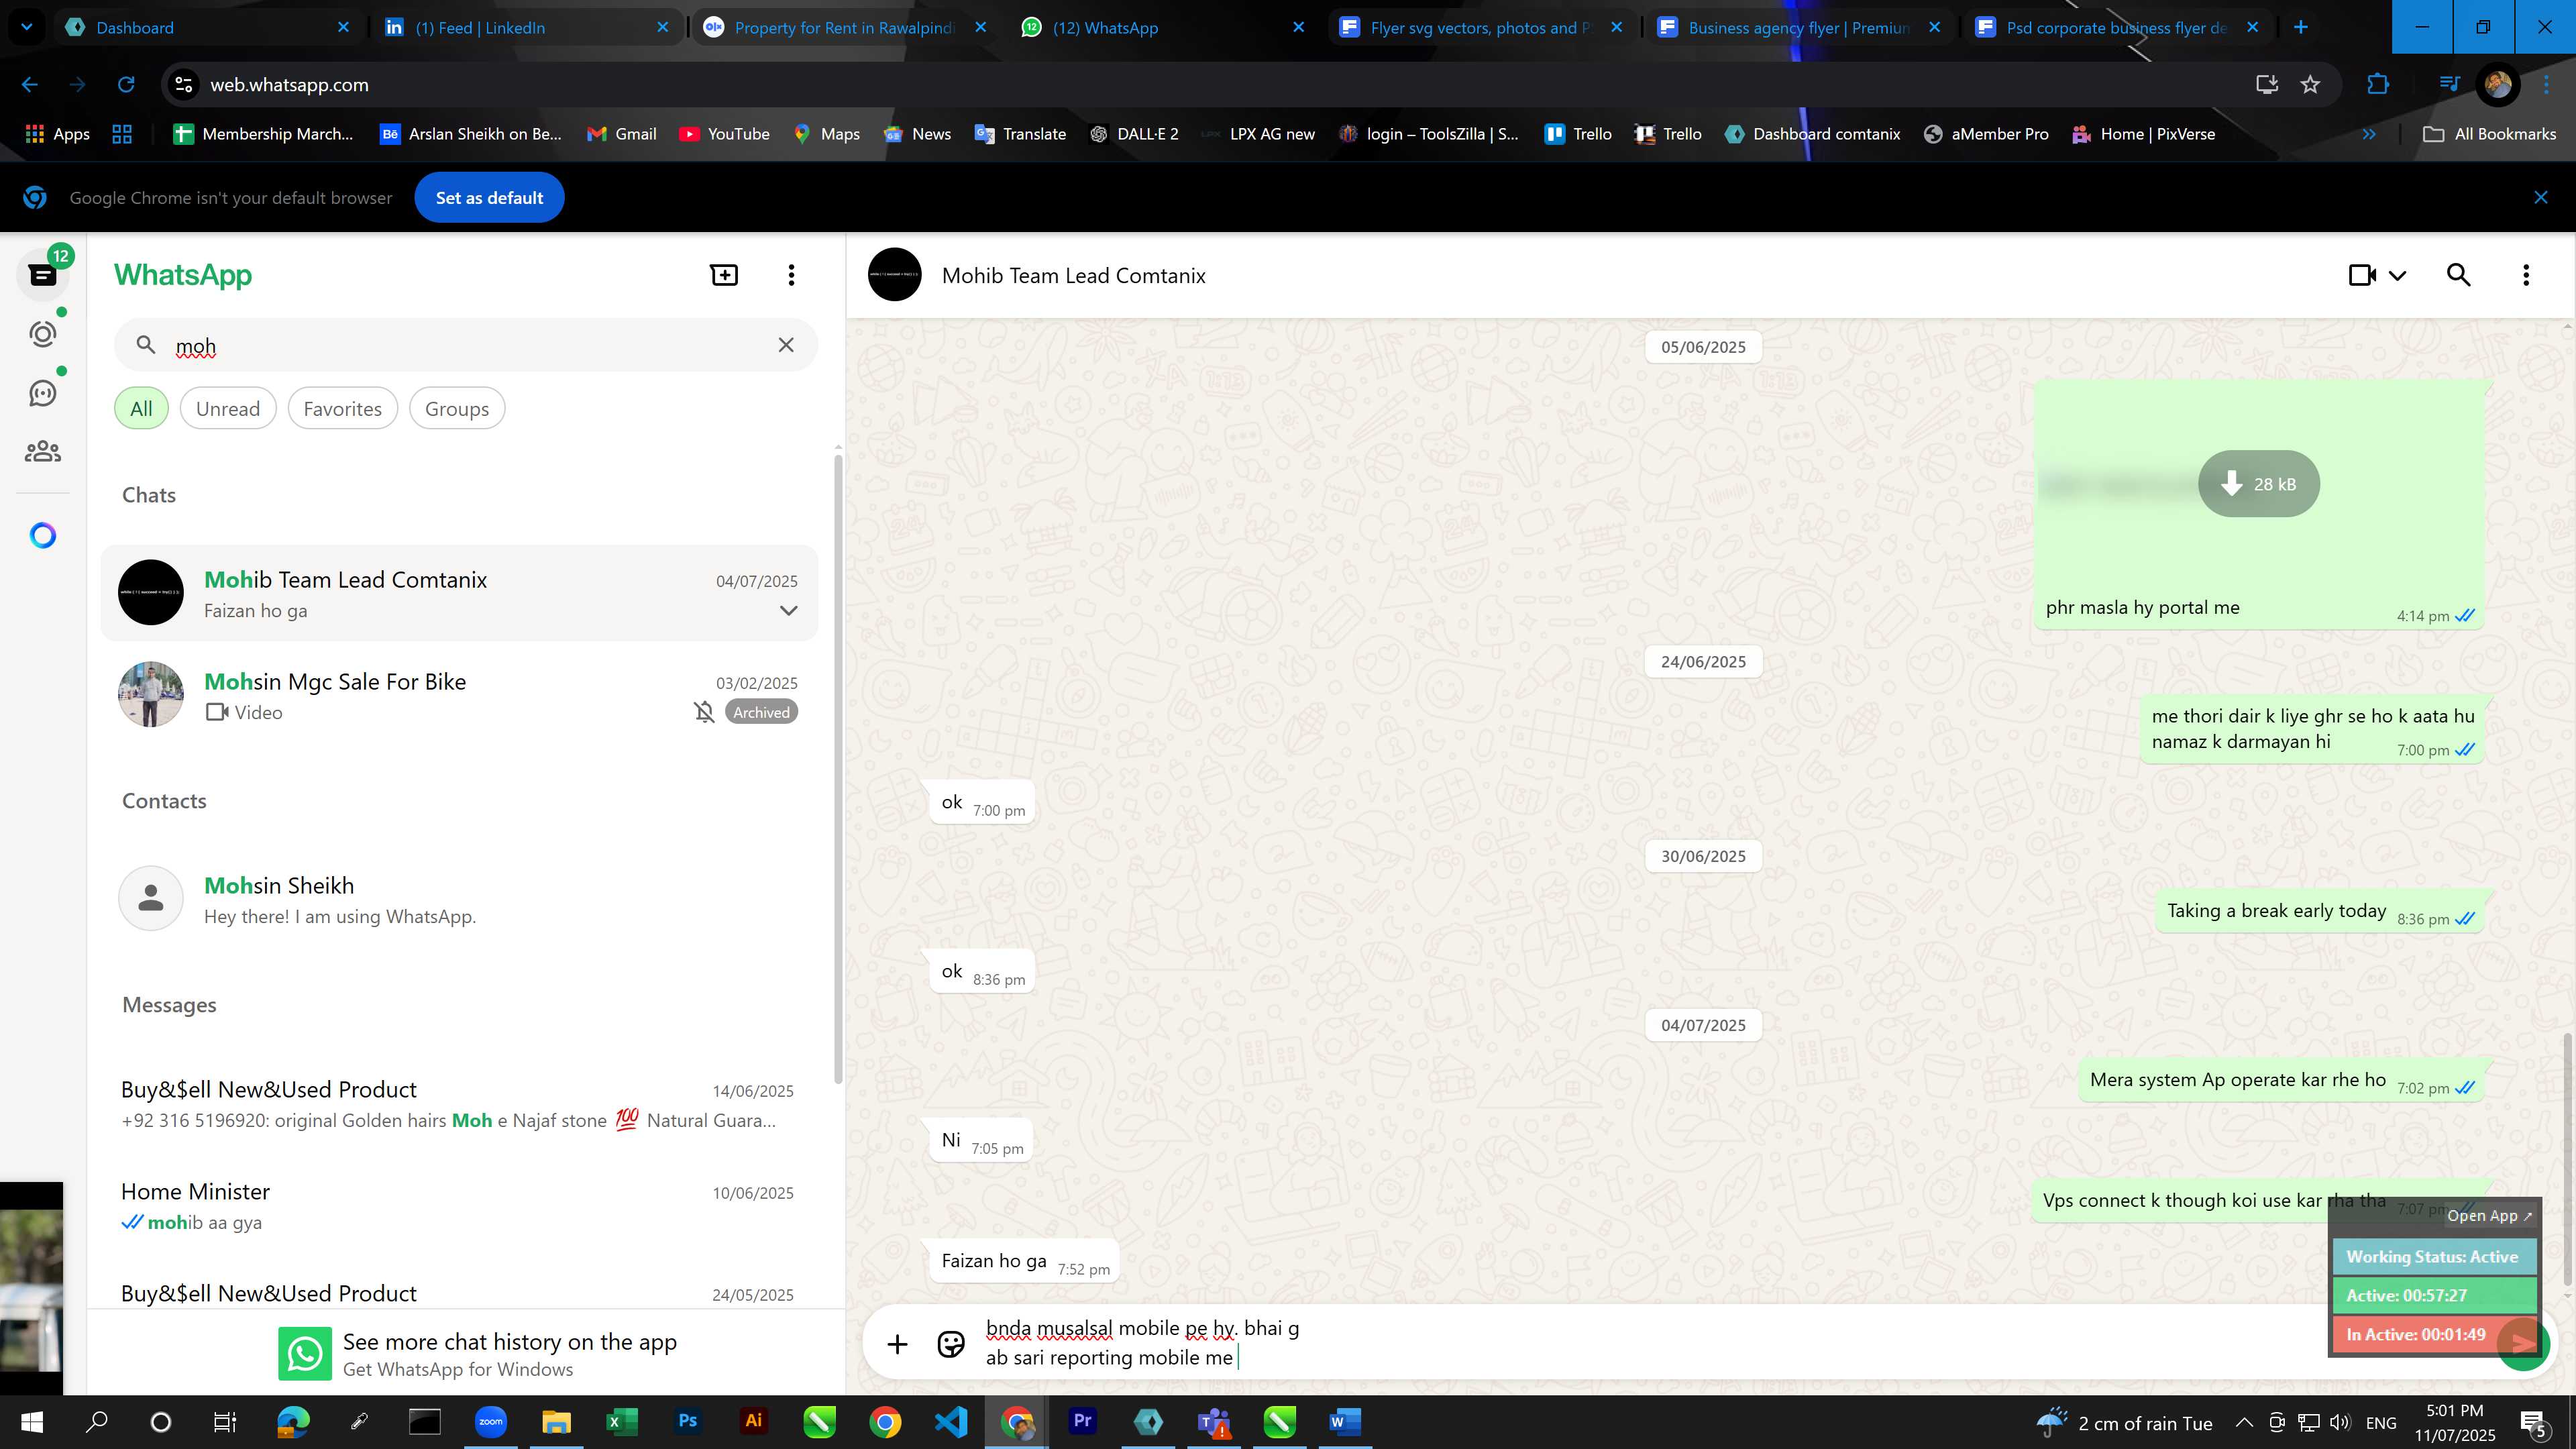This screenshot has width=2576, height=1449.
Task: Open the Meta AI circle icon
Action: pyautogui.click(x=43, y=536)
